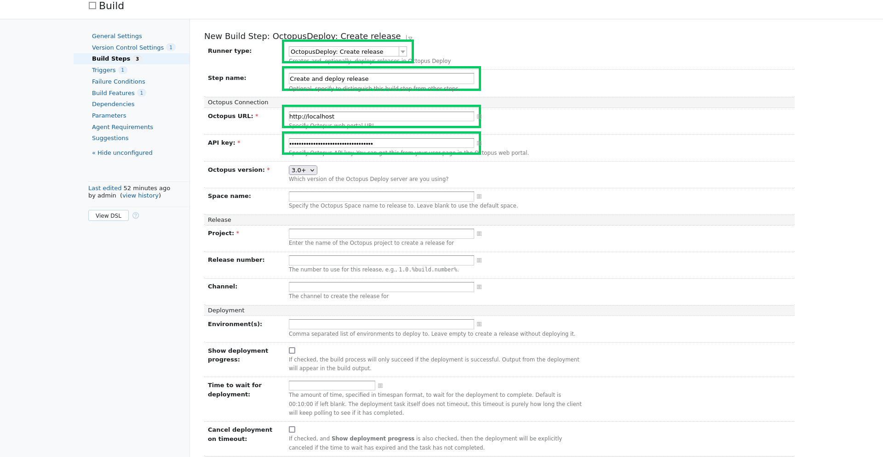Click the "Octopus version:" label
Viewport: 883px width, 457px height.
pos(236,169)
